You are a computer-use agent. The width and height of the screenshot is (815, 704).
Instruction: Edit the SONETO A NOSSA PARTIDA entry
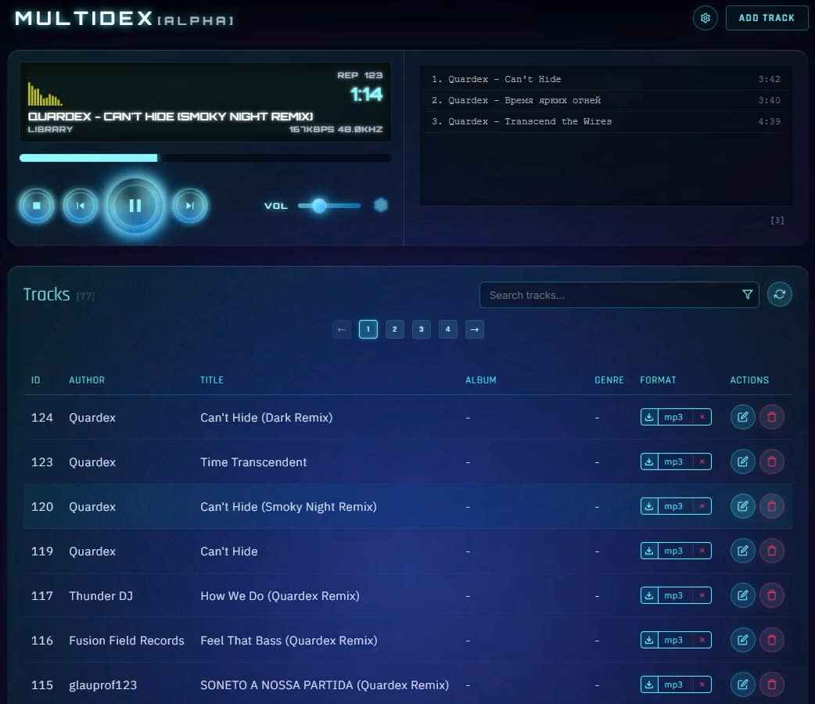coord(742,684)
